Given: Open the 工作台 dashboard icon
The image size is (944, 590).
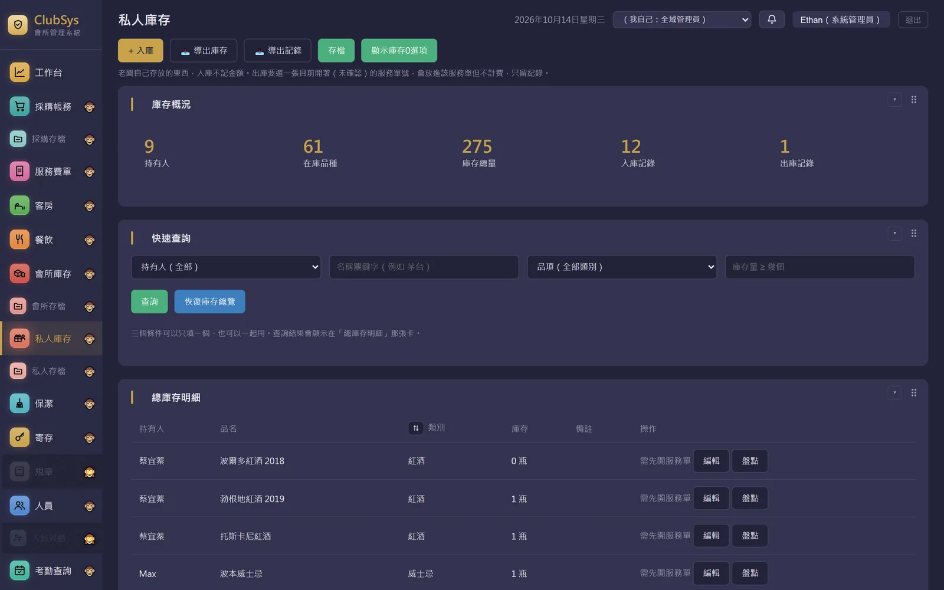Looking at the screenshot, I should 19,73.
